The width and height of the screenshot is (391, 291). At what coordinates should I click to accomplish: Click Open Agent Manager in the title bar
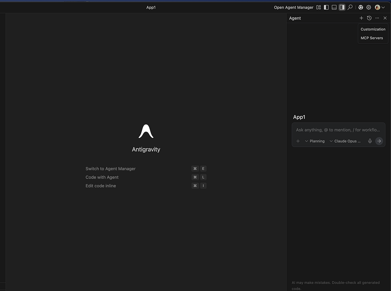(293, 7)
